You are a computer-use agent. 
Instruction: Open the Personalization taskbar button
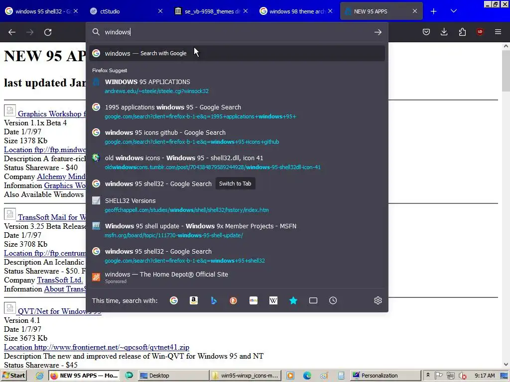coord(385,376)
